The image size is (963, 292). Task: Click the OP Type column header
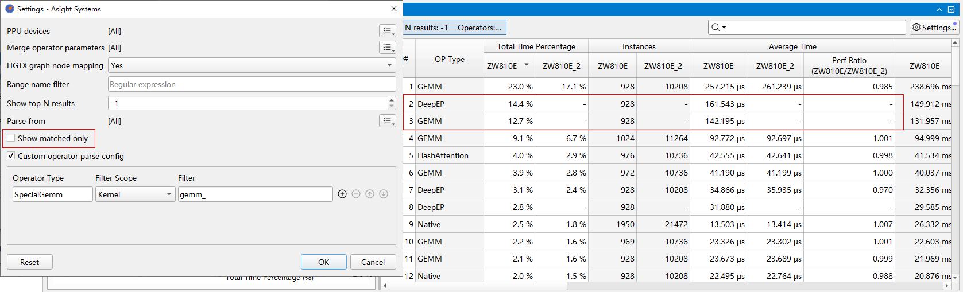(x=450, y=59)
